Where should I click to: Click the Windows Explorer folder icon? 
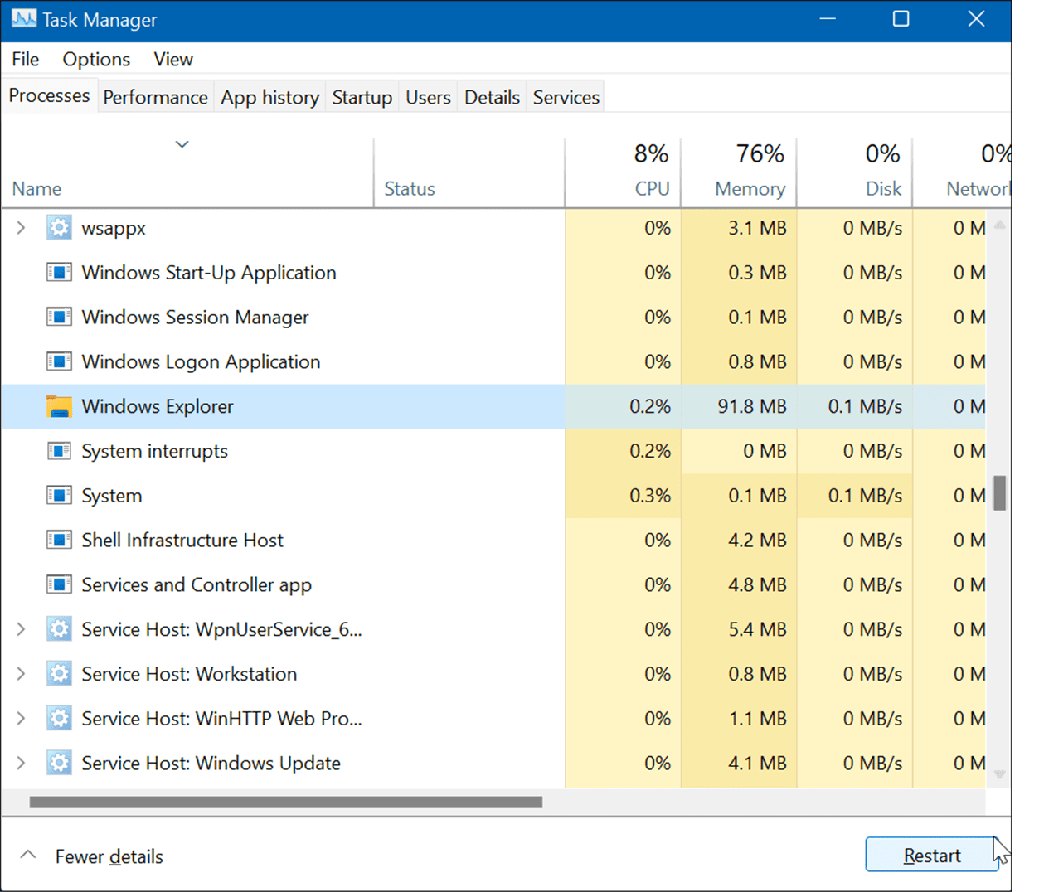click(x=59, y=406)
